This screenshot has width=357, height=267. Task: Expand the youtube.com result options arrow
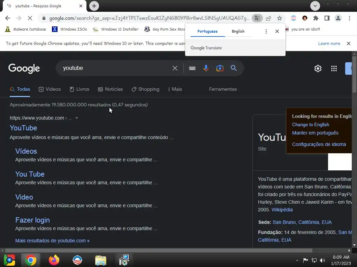pyautogui.click(x=77, y=118)
